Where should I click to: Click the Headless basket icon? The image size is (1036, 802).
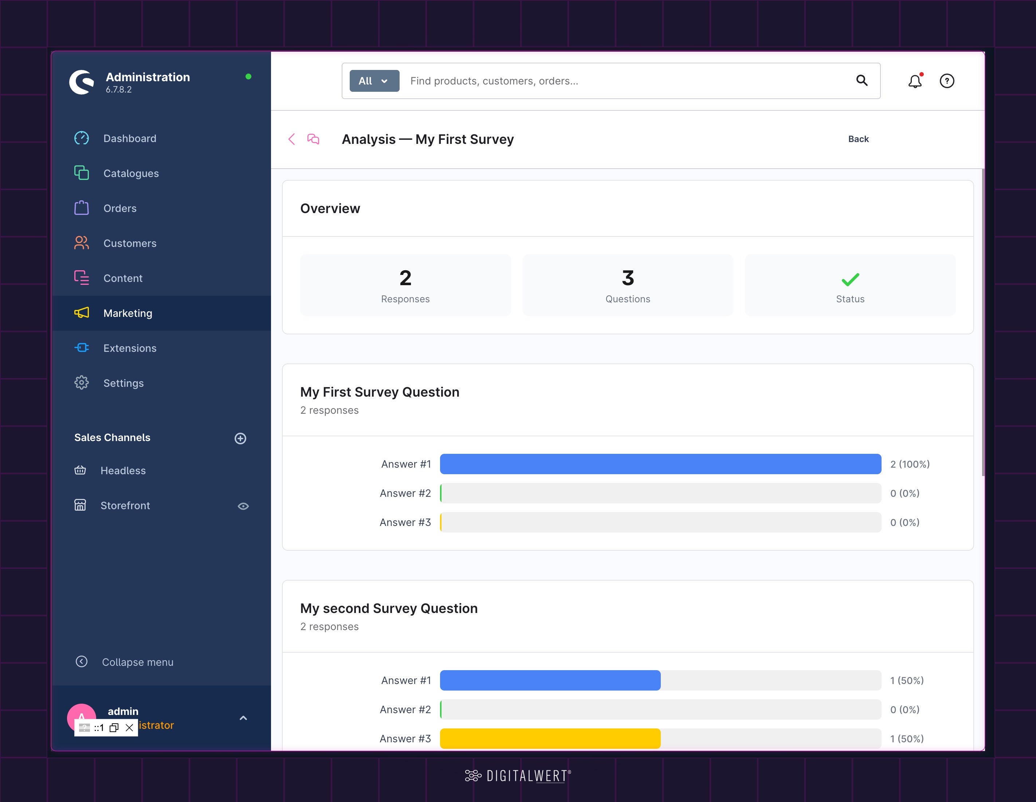tap(80, 470)
